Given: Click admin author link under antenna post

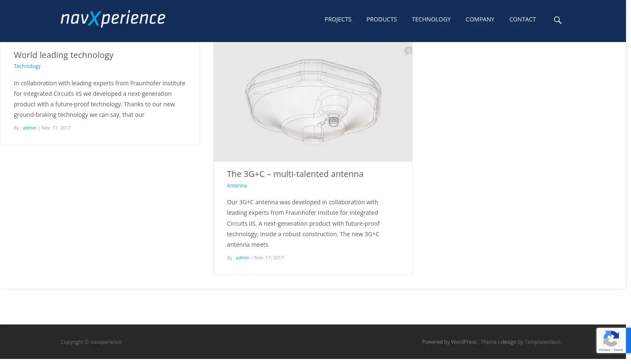Looking at the screenshot, I should [242, 257].
